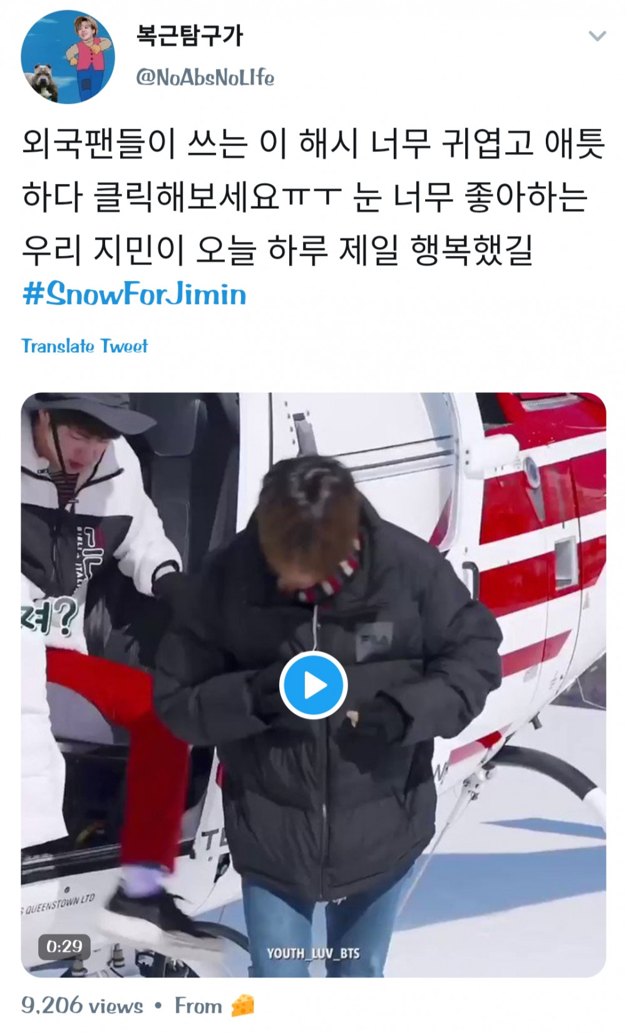Open the #SnowForJimin hashtag
The height and width of the screenshot is (1035, 626).
pyautogui.click(x=134, y=293)
